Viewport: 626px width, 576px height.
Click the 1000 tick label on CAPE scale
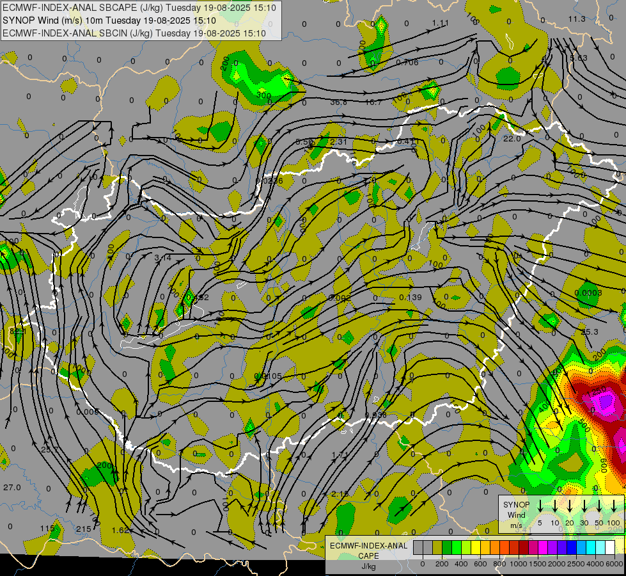tap(519, 564)
